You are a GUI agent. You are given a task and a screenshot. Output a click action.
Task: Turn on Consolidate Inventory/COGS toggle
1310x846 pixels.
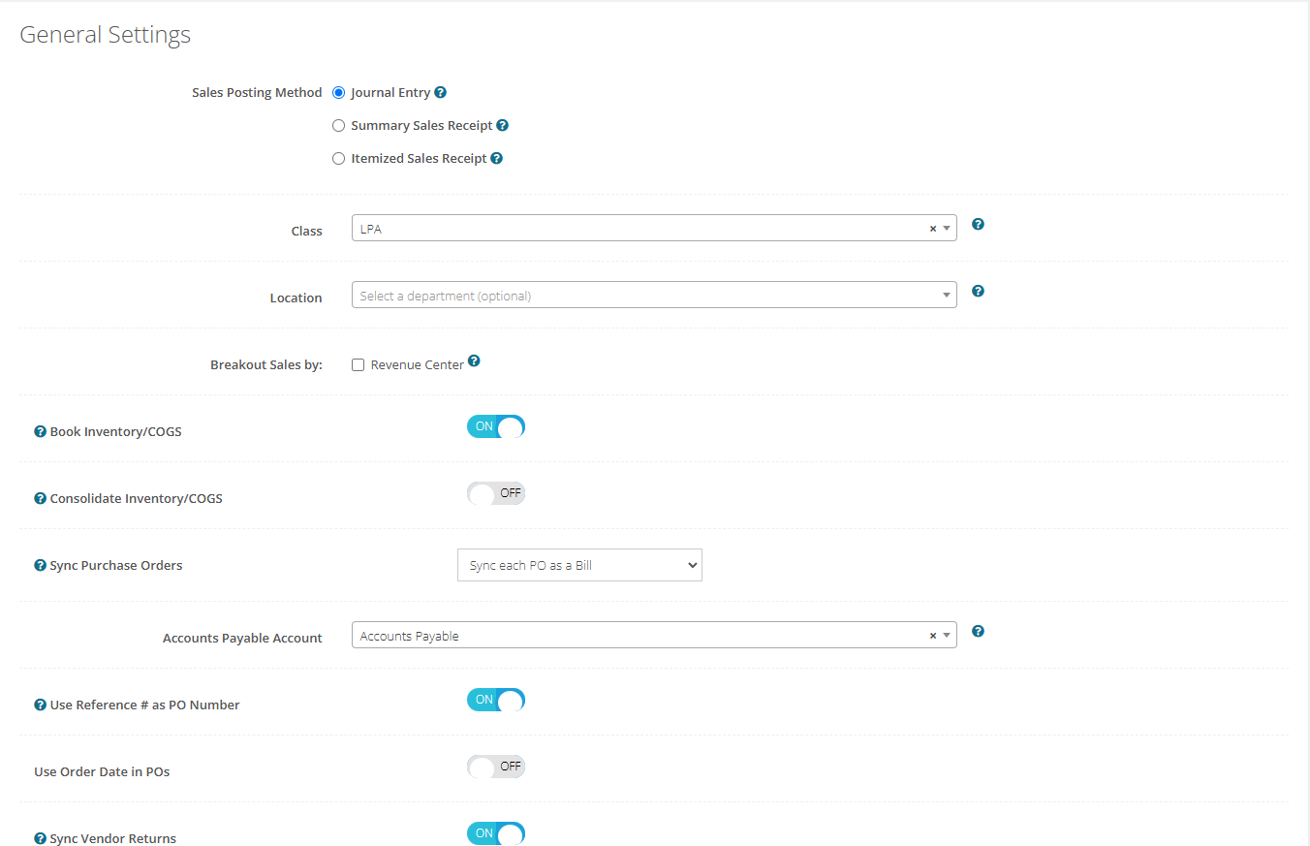(x=496, y=493)
